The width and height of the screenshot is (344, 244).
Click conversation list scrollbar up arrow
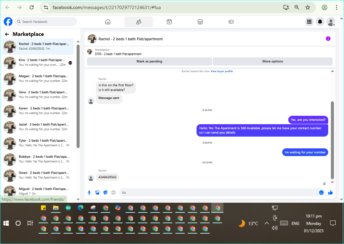click(x=78, y=41)
